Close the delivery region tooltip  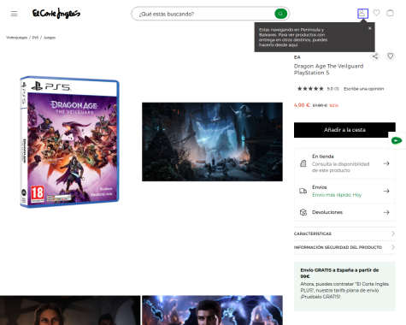(x=369, y=28)
